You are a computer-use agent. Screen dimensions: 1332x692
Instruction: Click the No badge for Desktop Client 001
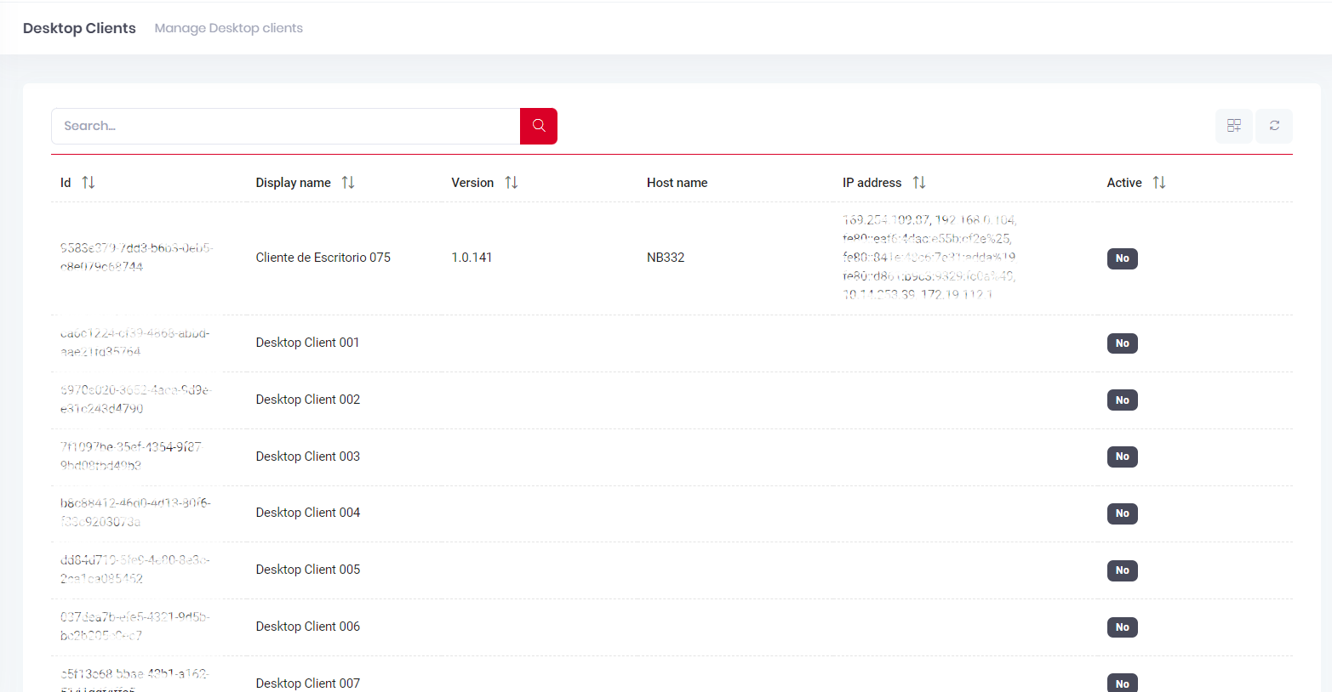tap(1123, 343)
